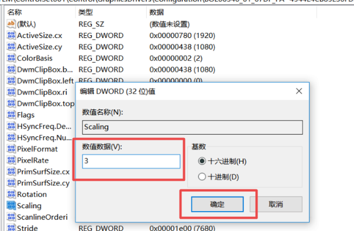Select the DwmClipBox.left value name
The image size is (354, 231).
[46, 81]
